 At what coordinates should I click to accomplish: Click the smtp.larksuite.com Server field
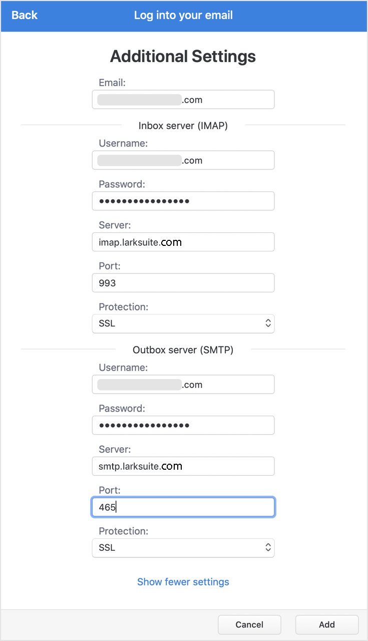[x=183, y=466]
